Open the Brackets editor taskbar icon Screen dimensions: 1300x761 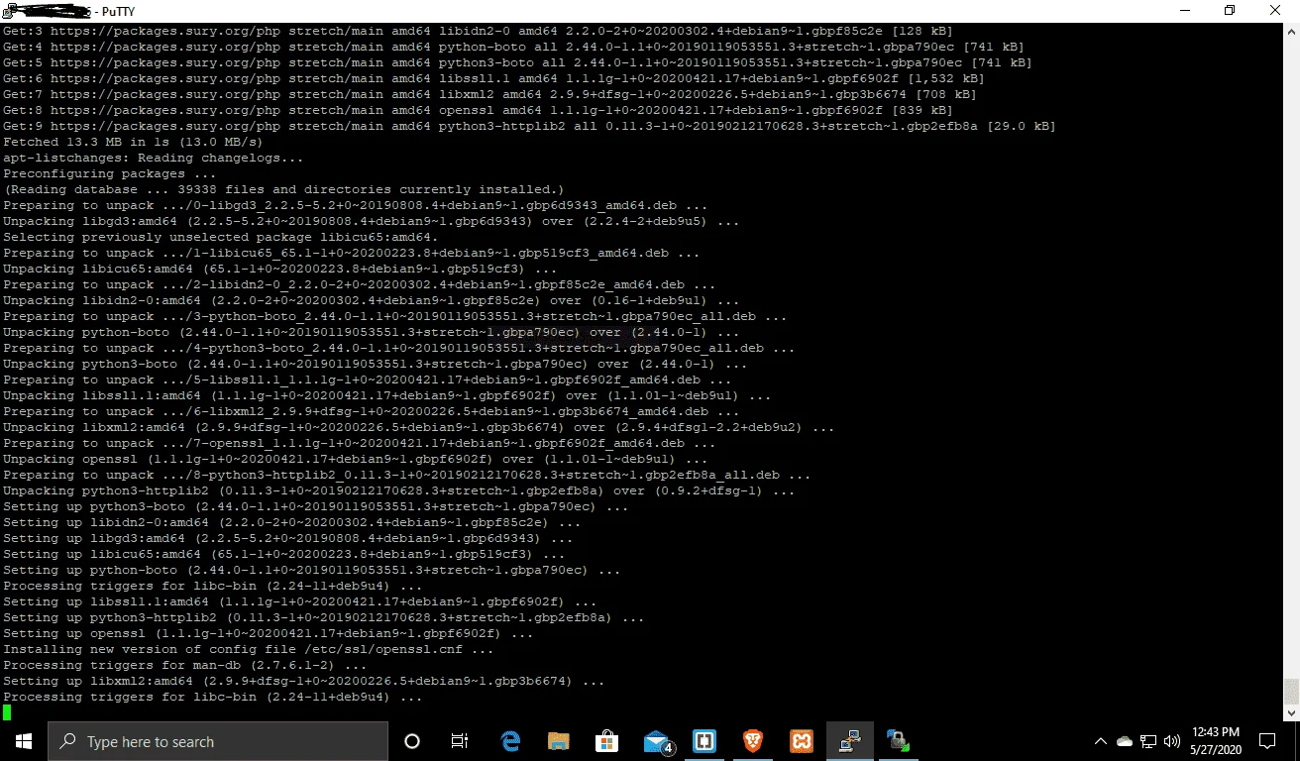point(706,741)
